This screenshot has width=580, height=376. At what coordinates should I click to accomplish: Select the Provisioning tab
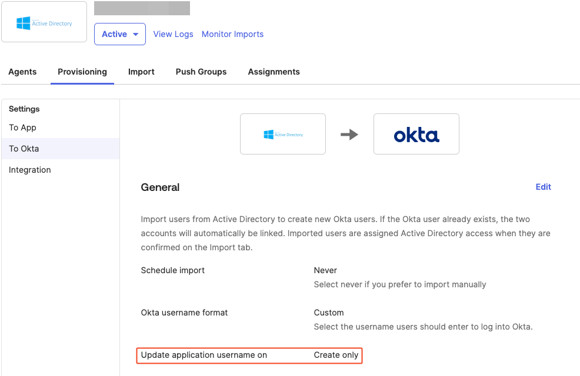[82, 71]
